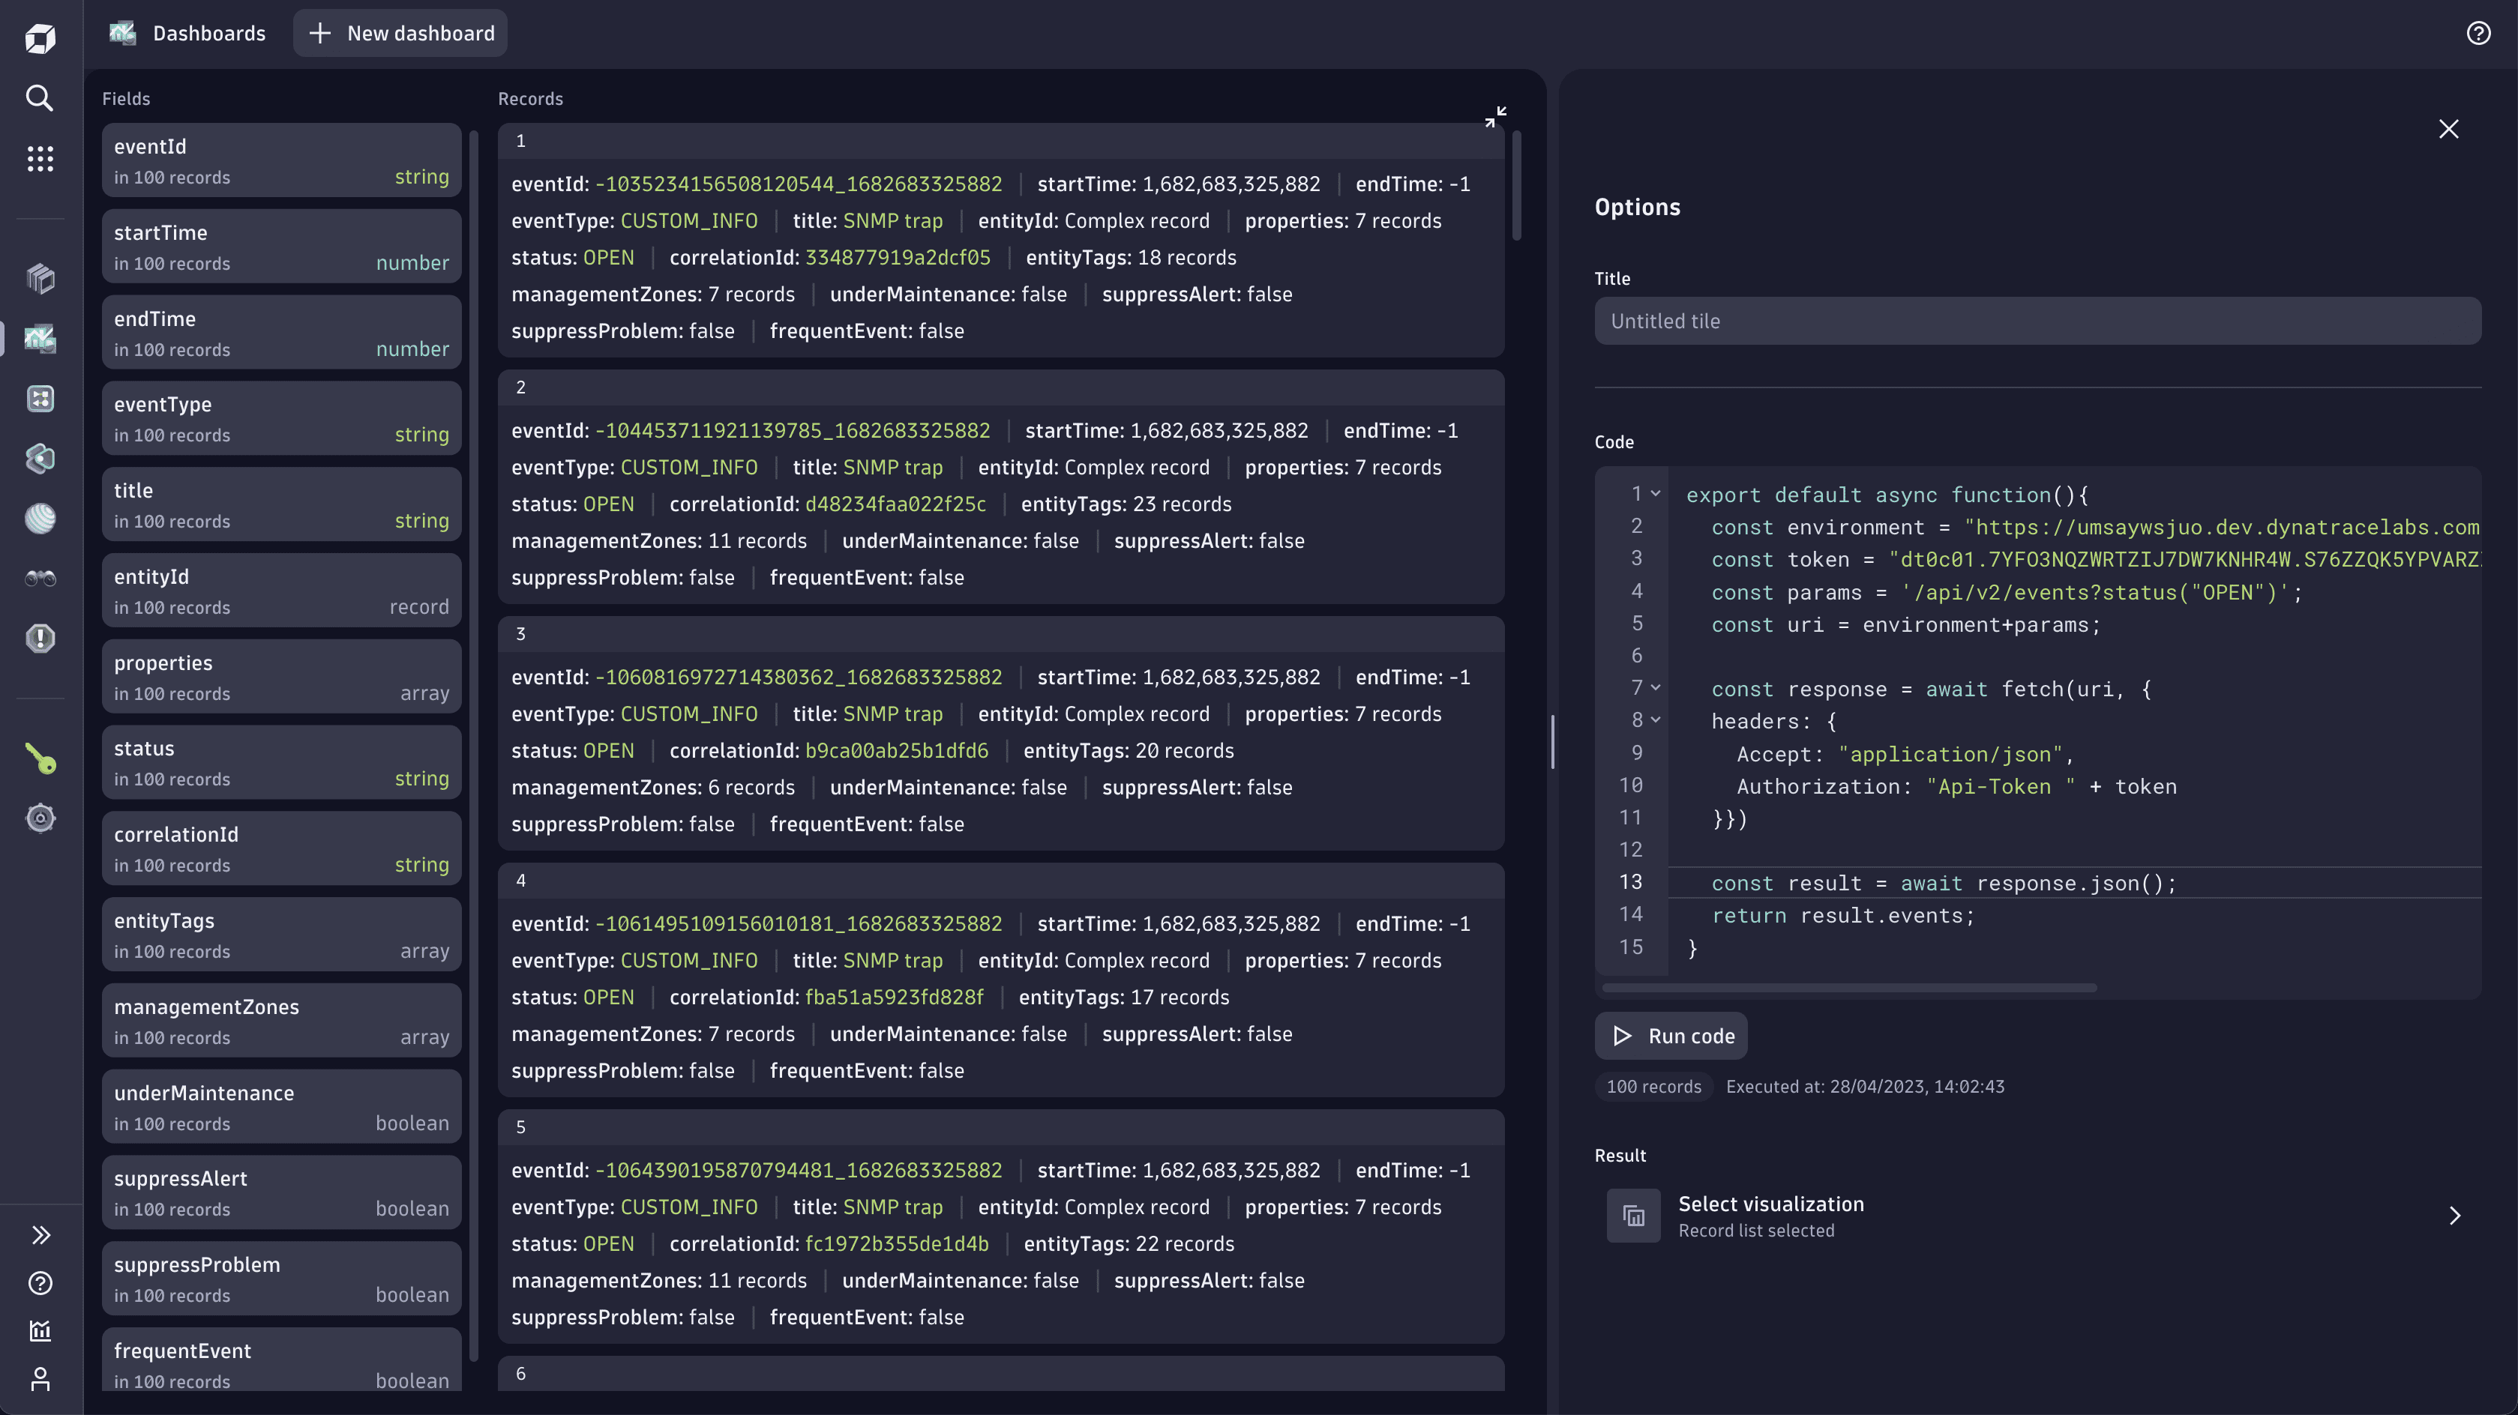The height and width of the screenshot is (1415, 2518).
Task: Open Select visualization chevron
Action: [x=2454, y=1216]
